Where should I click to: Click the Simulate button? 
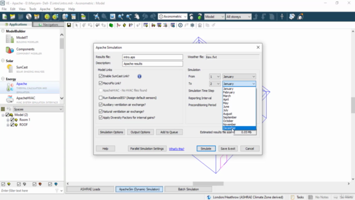(x=206, y=148)
